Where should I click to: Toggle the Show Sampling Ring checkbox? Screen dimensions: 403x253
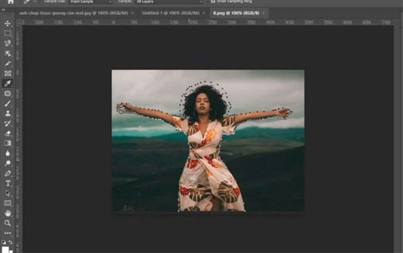point(213,1)
